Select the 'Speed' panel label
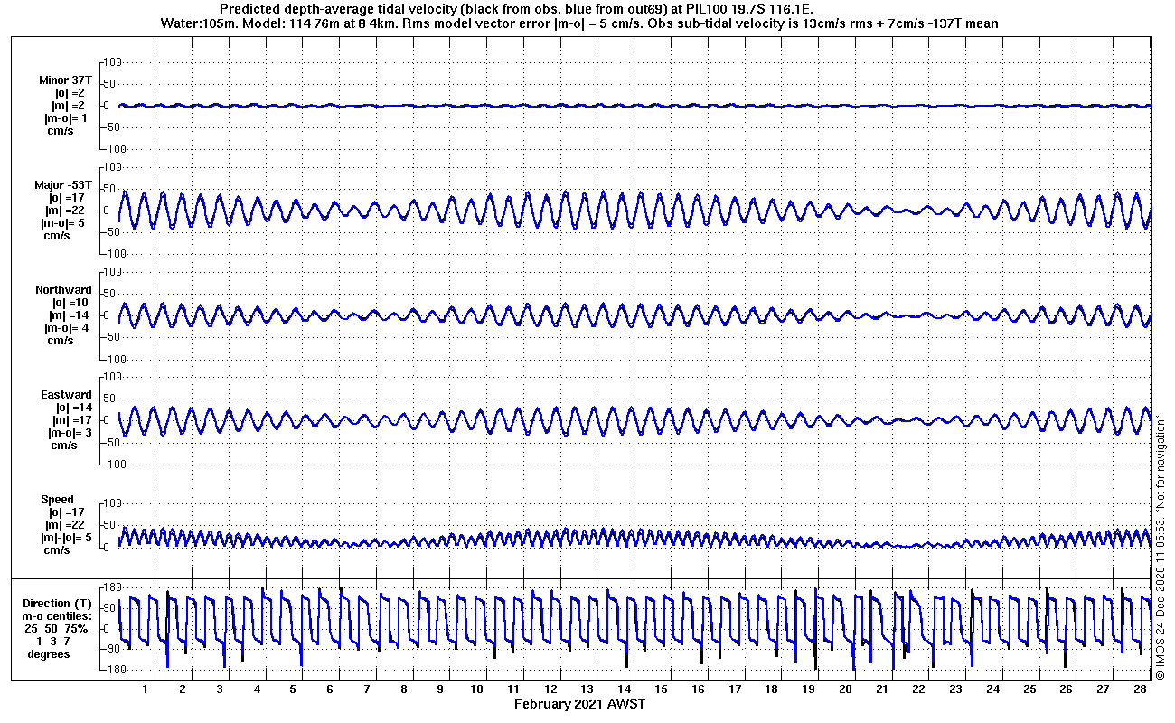 click(x=57, y=500)
